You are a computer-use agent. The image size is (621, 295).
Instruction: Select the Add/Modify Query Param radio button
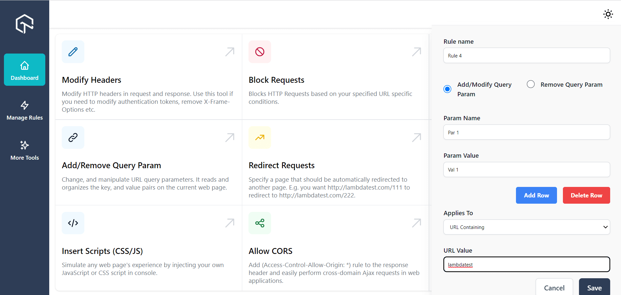[447, 89]
